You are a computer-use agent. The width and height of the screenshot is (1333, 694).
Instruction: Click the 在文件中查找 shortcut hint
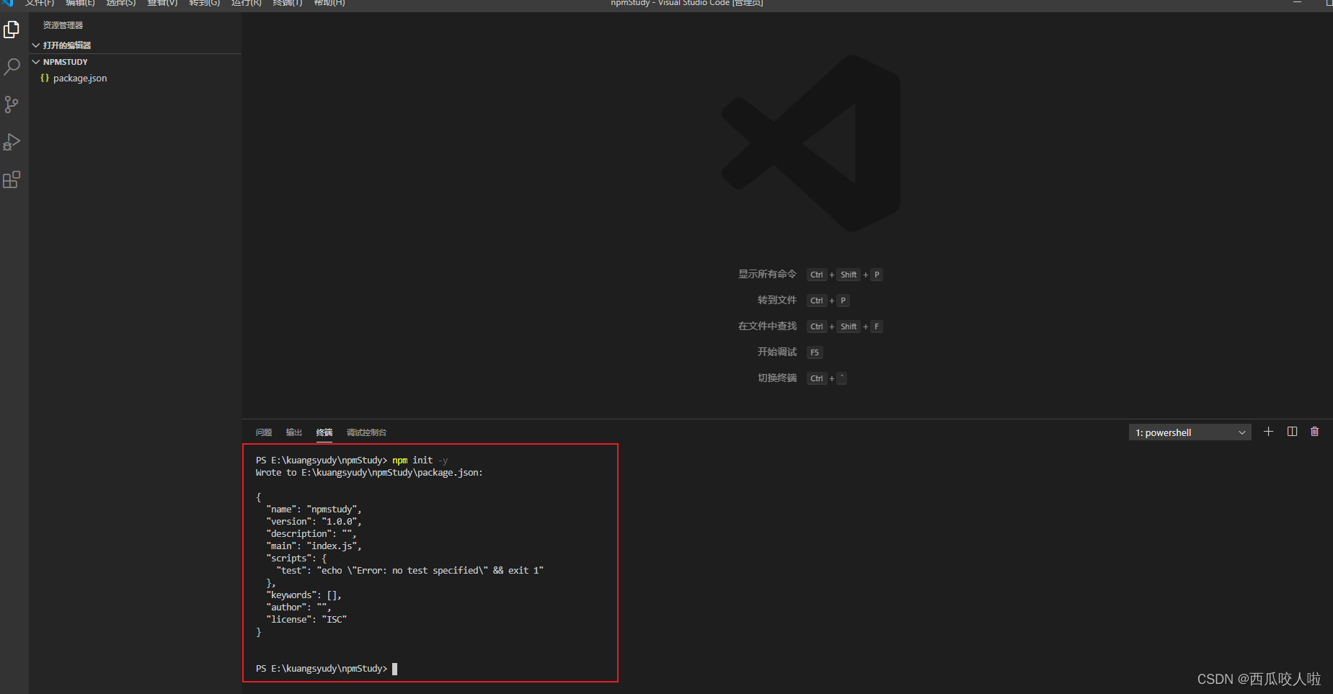767,326
